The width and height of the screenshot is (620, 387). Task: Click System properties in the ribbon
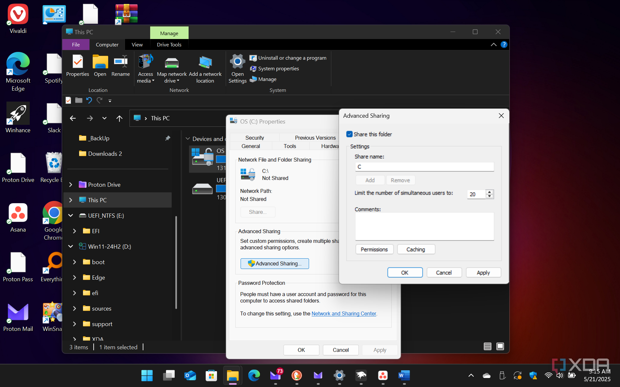pyautogui.click(x=274, y=69)
